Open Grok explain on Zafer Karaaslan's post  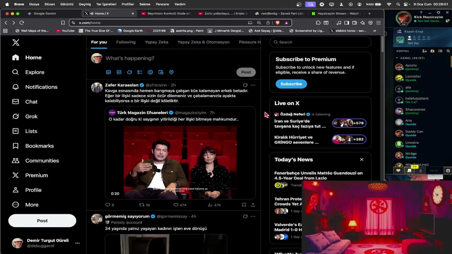(245, 85)
